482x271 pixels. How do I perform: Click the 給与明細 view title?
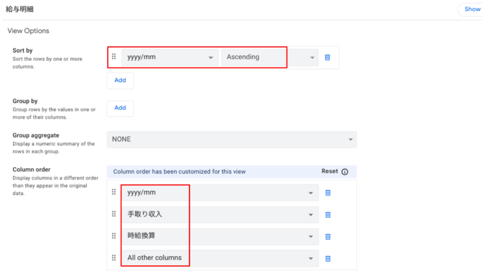(x=20, y=9)
